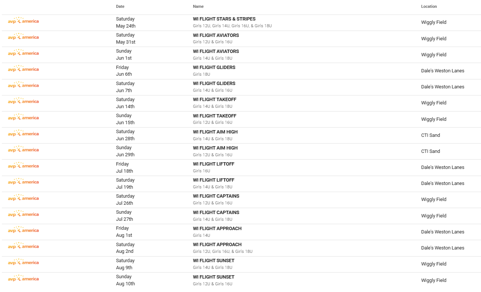Click AVP America logo beside Jul 18th Liftoff
Image resolution: width=481 pixels, height=292 pixels.
pos(23,166)
